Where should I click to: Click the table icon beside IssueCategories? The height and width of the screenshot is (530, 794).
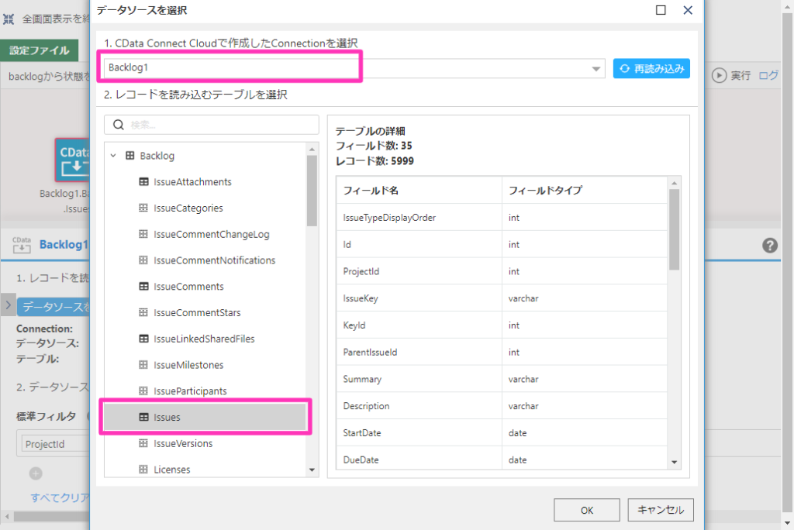[143, 208]
